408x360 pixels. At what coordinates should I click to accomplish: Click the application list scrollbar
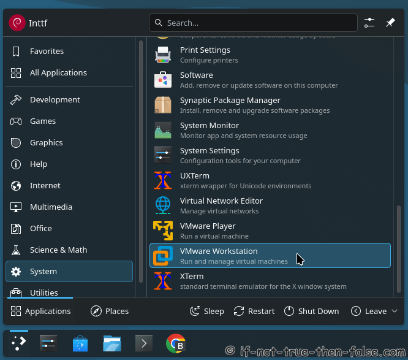point(399,249)
